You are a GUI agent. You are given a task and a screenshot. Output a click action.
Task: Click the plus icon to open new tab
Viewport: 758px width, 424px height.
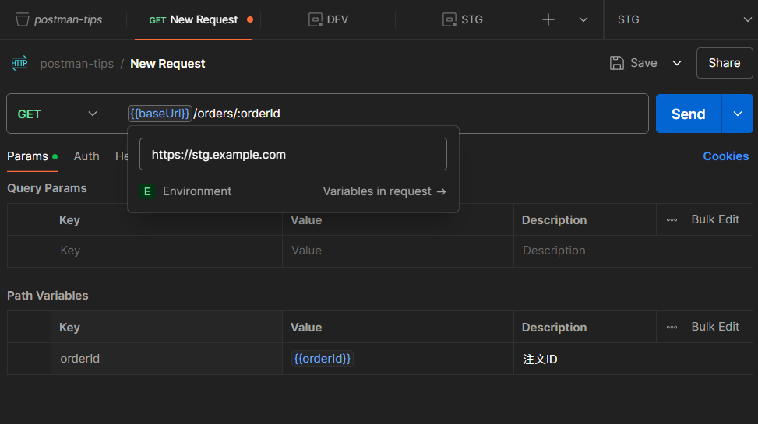[548, 19]
